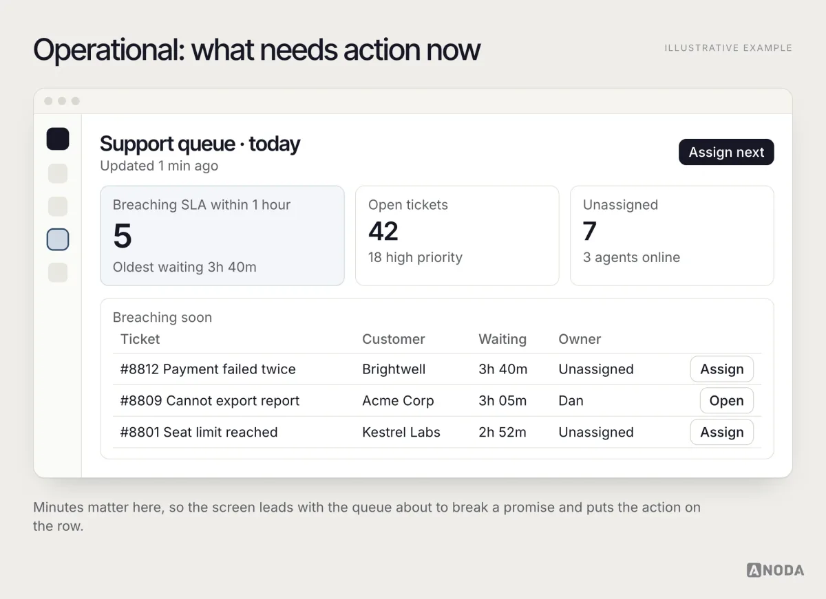Click the Acme Corp customer cell
The width and height of the screenshot is (826, 599).
click(398, 401)
